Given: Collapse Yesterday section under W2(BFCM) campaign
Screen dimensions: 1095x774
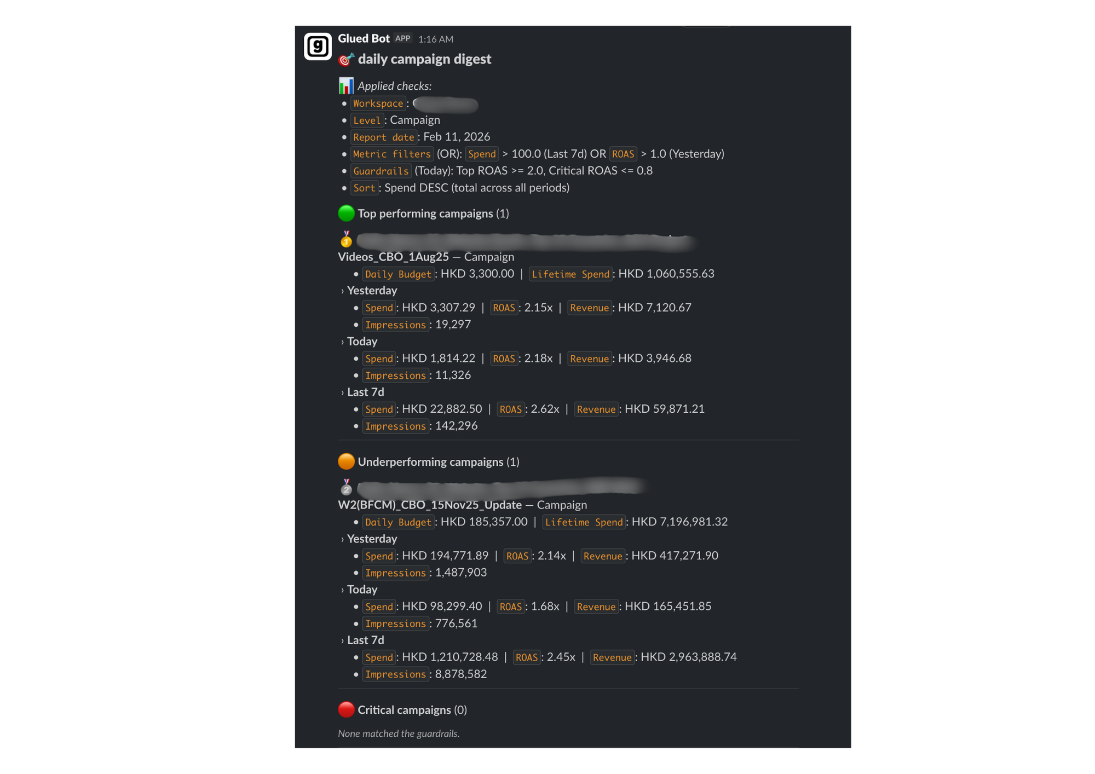Looking at the screenshot, I should coord(343,539).
